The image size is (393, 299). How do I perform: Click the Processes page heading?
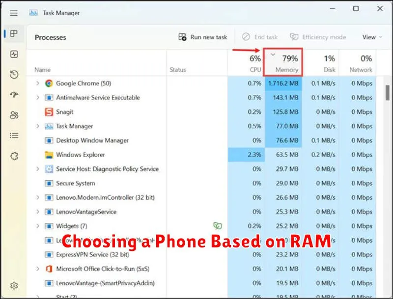pos(51,37)
